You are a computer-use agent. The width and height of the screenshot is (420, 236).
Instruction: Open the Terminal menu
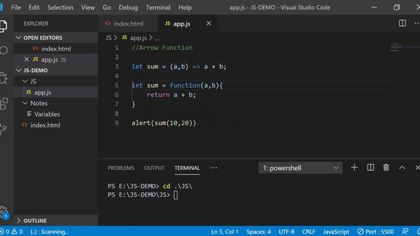point(158,7)
